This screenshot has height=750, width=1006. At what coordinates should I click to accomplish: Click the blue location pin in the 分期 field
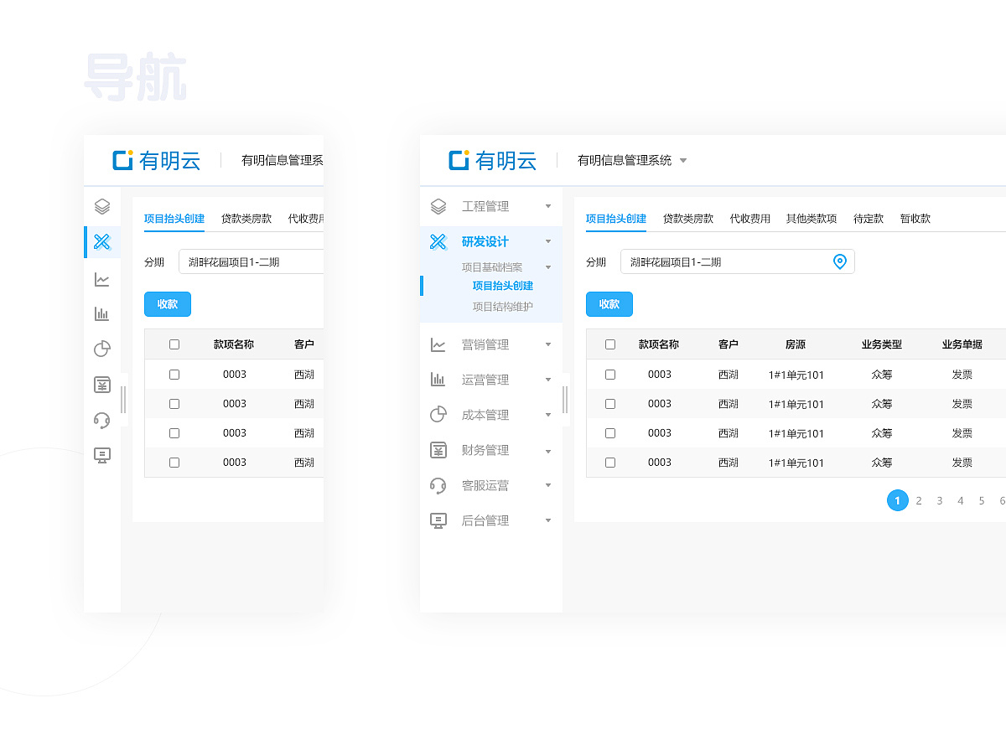(840, 261)
